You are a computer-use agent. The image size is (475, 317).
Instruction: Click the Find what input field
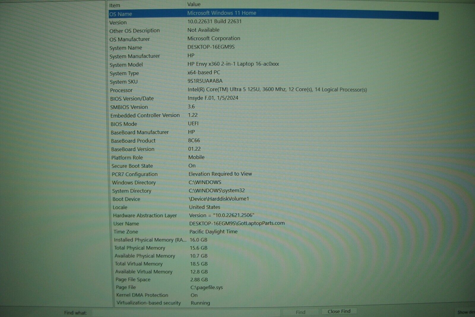point(186,313)
